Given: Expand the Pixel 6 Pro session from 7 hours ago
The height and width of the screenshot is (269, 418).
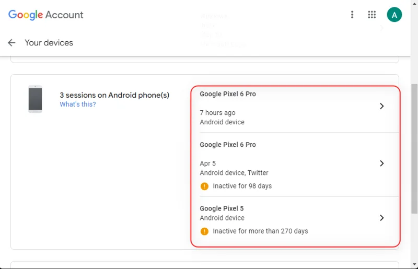Looking at the screenshot, I should [382, 106].
